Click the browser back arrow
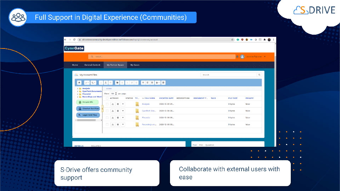 point(66,40)
